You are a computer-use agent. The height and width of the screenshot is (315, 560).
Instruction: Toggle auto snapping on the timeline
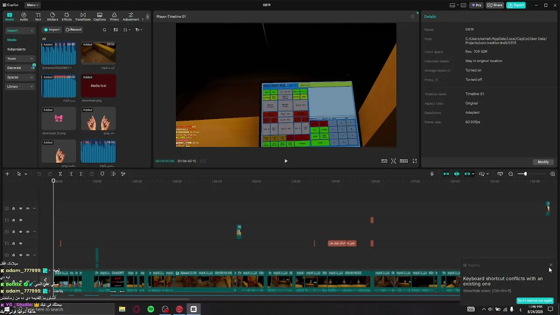[x=457, y=174]
